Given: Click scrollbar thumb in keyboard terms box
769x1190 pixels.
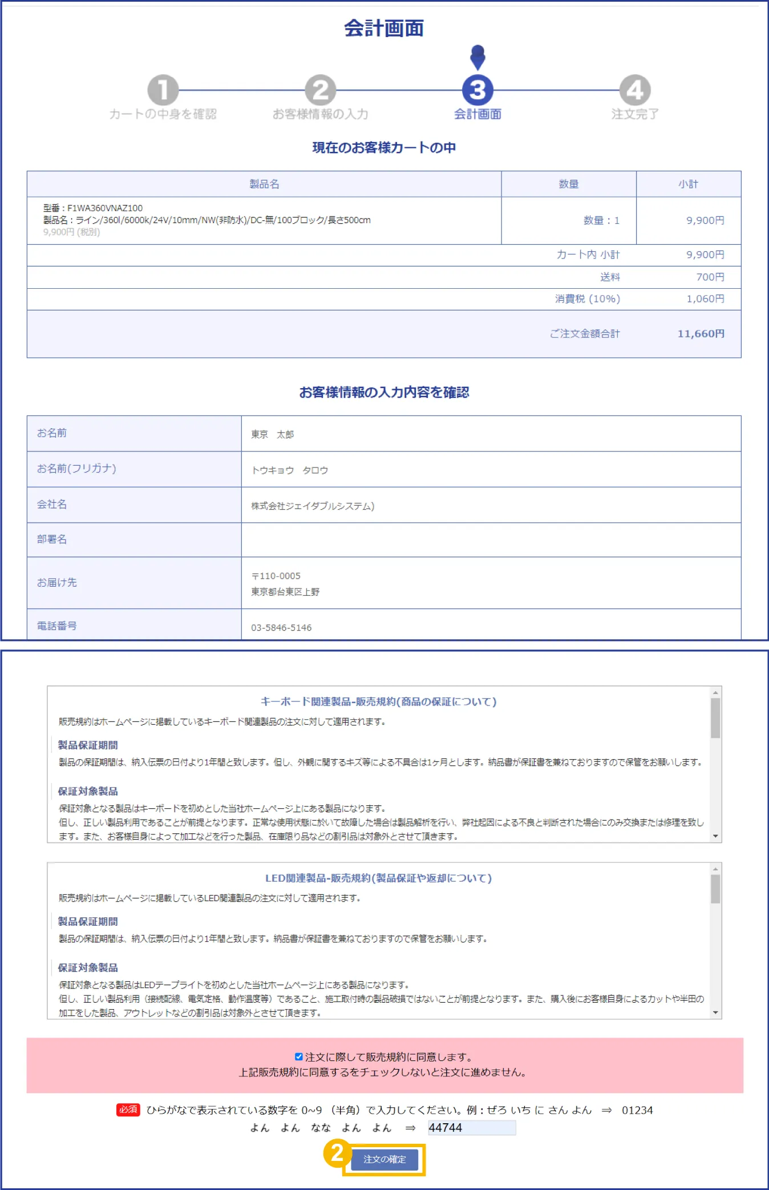Looking at the screenshot, I should [x=715, y=718].
